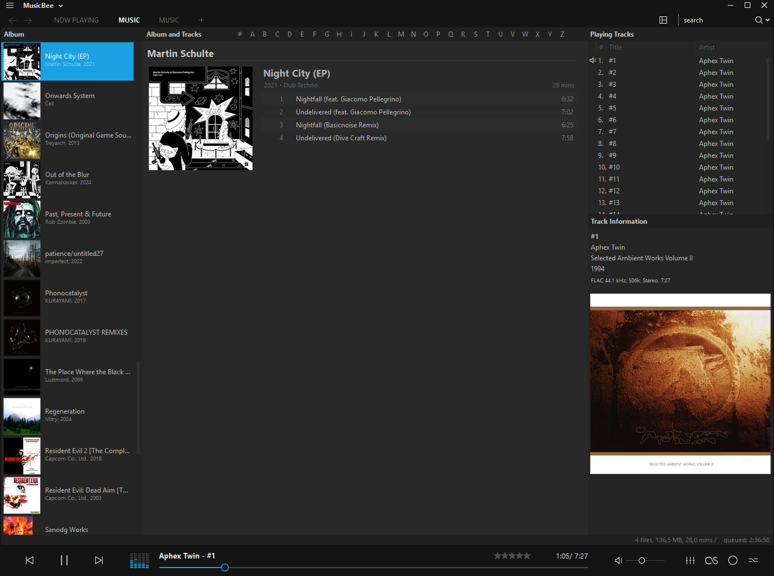Select playing track #2
The image size is (774, 576).
[678, 73]
